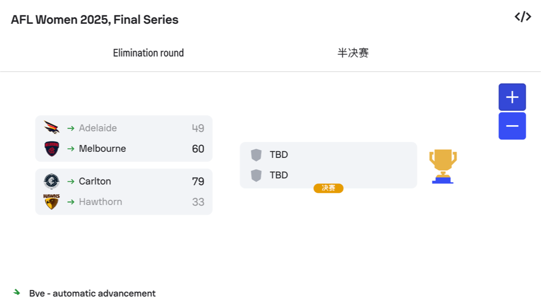Click Carlton's score of 79
541x297 pixels.
click(x=198, y=181)
